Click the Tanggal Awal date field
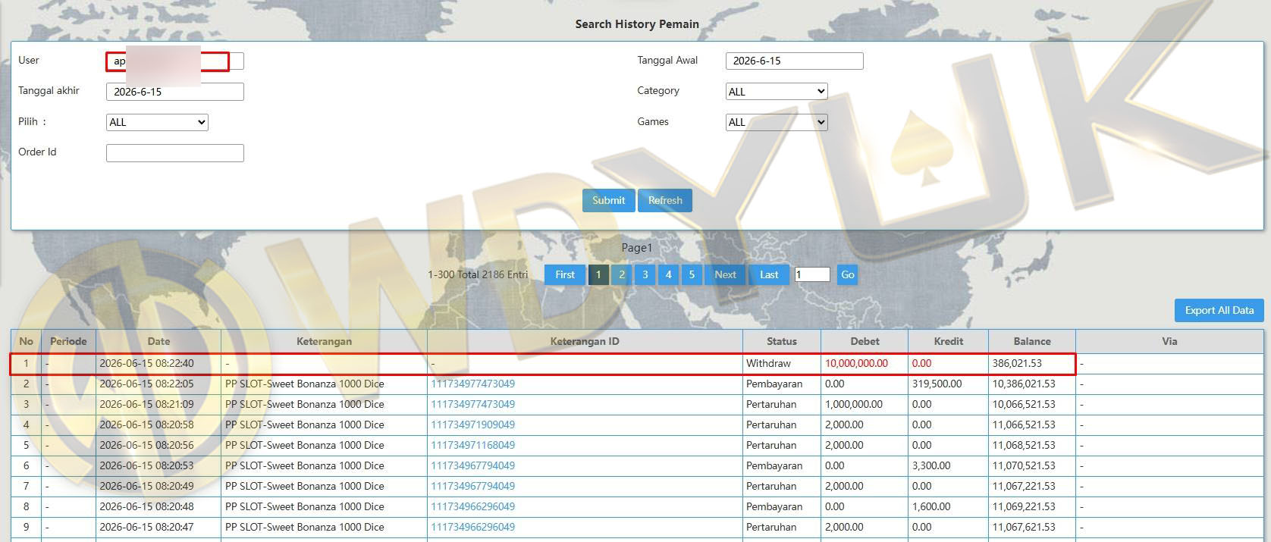Image resolution: width=1271 pixels, height=542 pixels. [794, 61]
